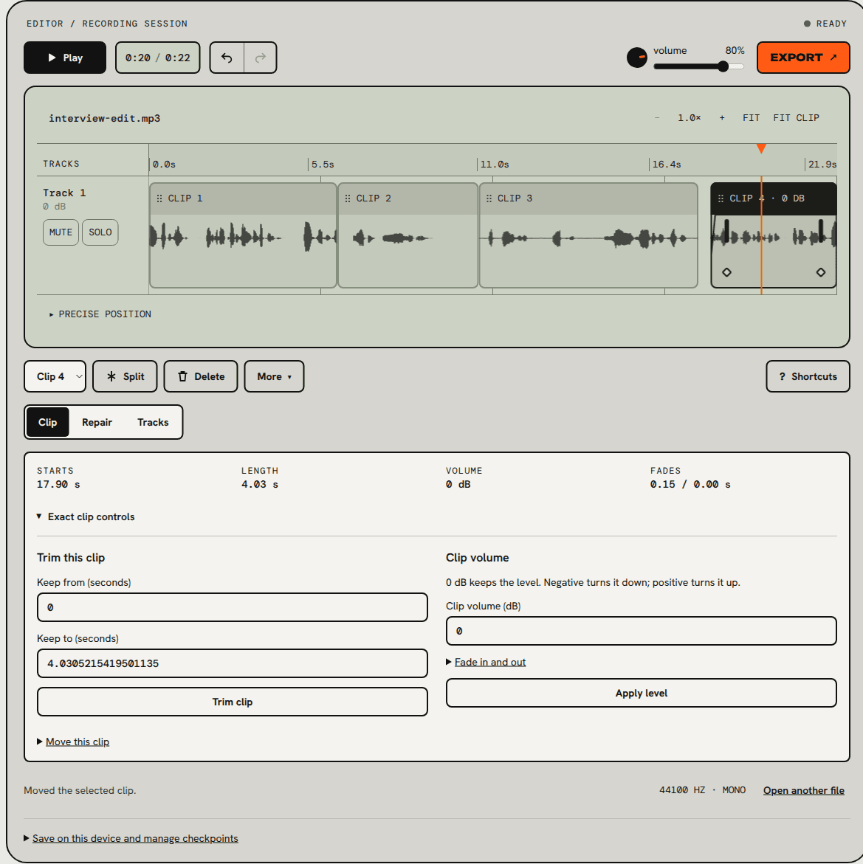Image resolution: width=863 pixels, height=864 pixels.
Task: Switch to the Clip tab
Action: [x=47, y=422]
